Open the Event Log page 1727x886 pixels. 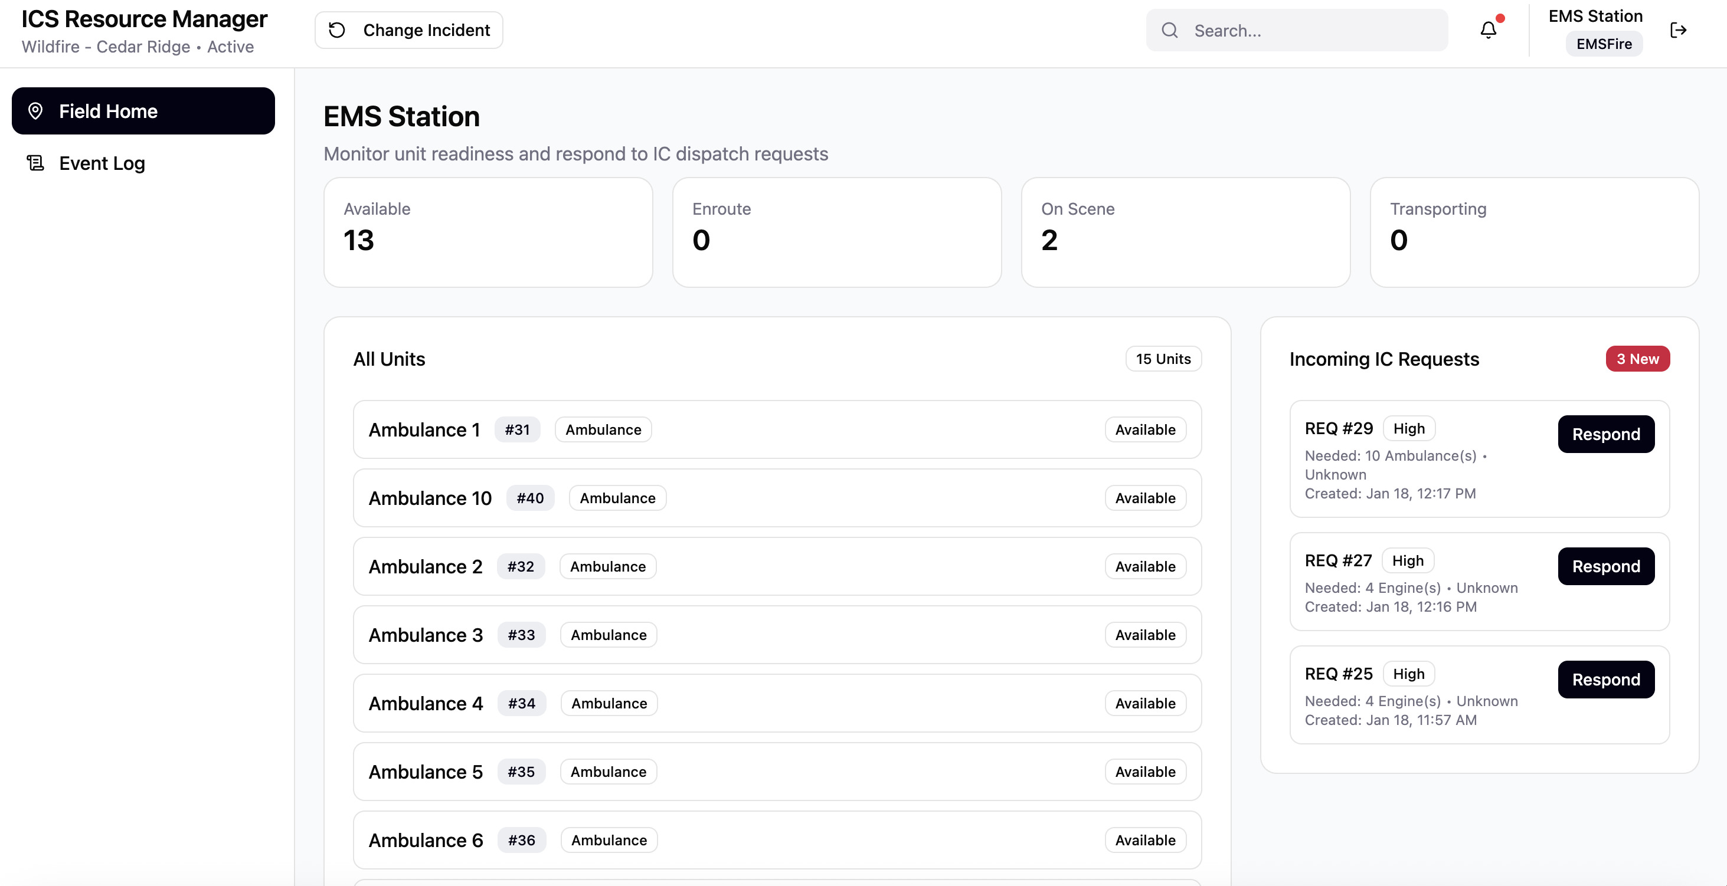pos(102,163)
